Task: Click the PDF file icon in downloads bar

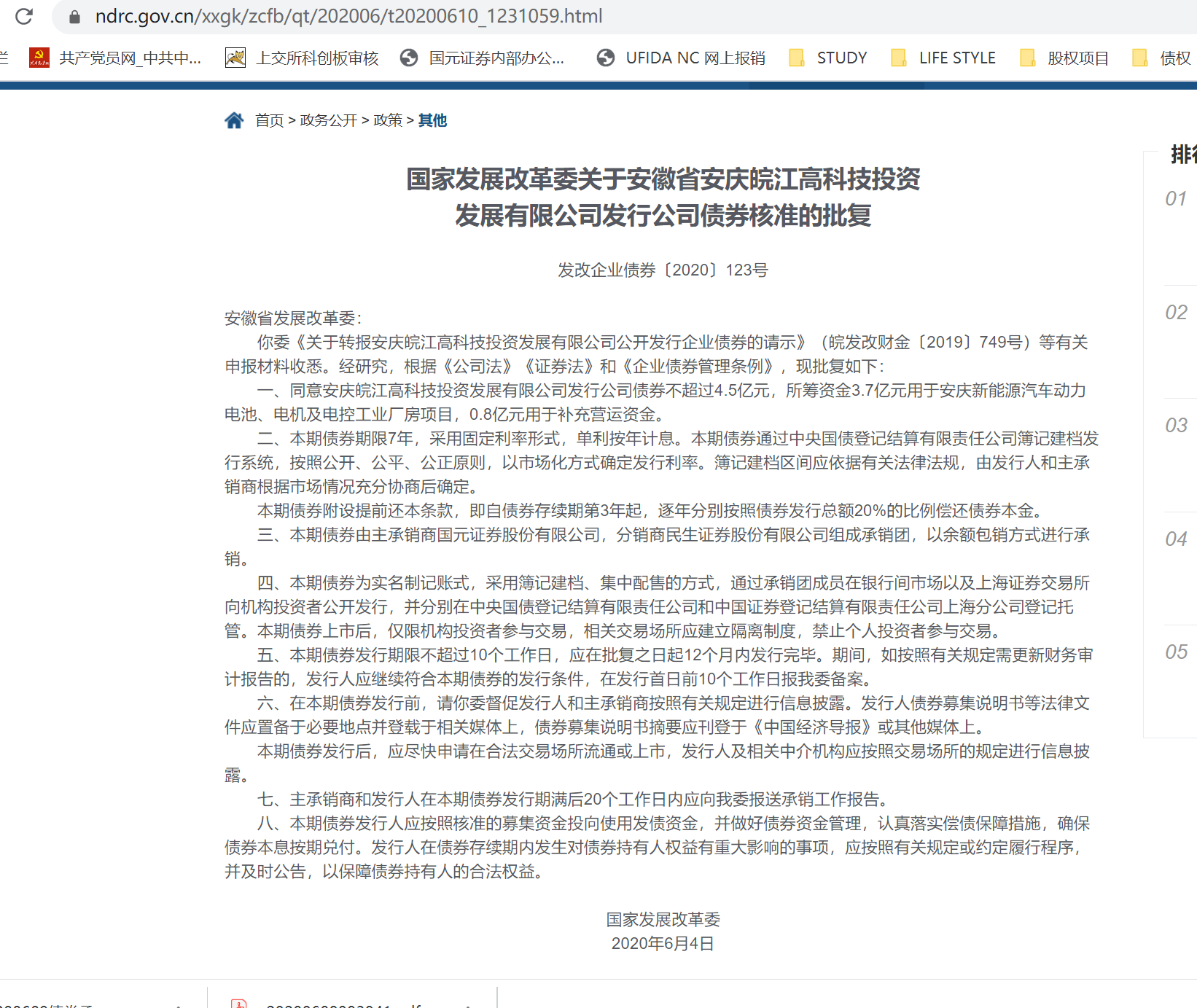Action: 239,1004
